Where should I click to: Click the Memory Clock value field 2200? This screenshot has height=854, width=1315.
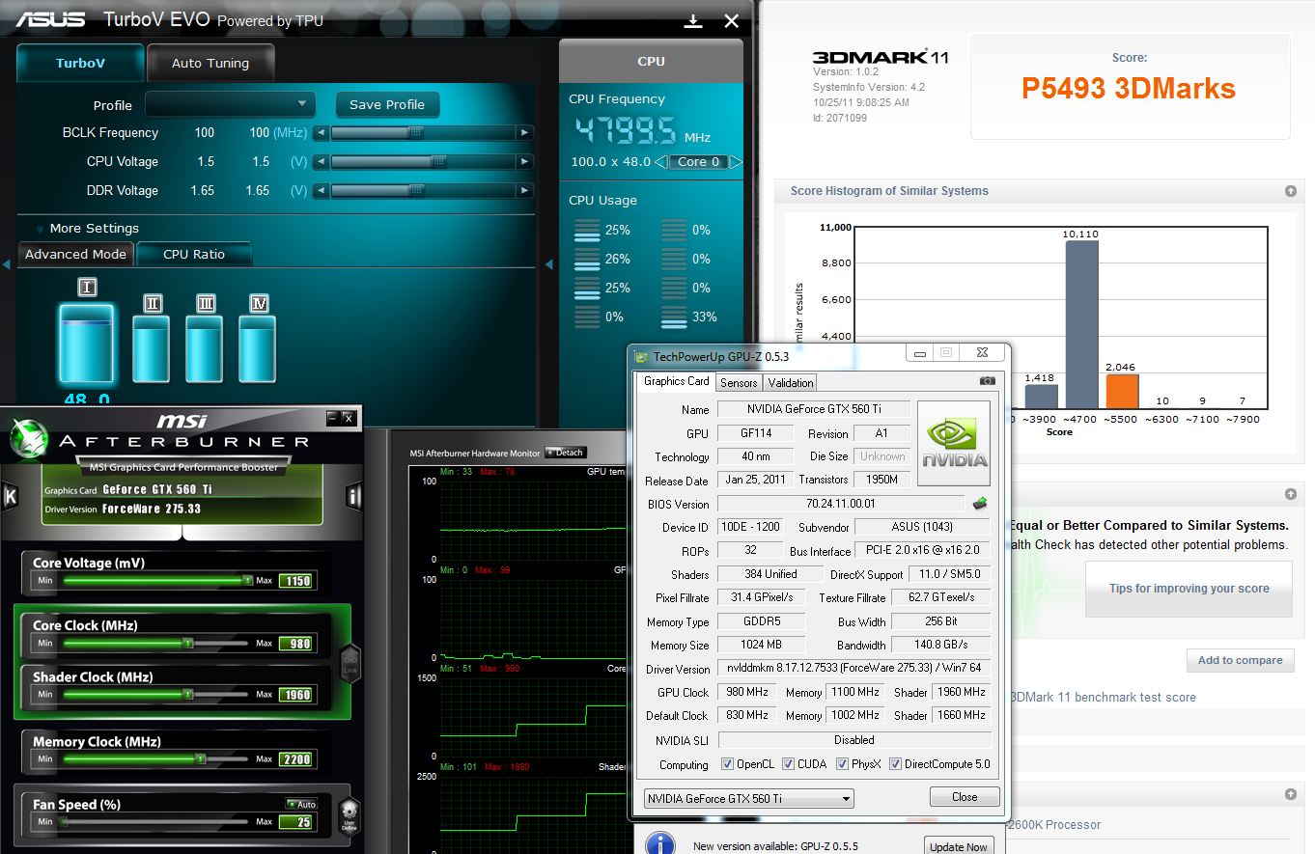[295, 759]
